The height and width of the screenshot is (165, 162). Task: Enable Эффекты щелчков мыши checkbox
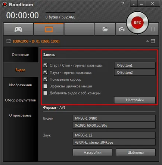(x=46, y=86)
